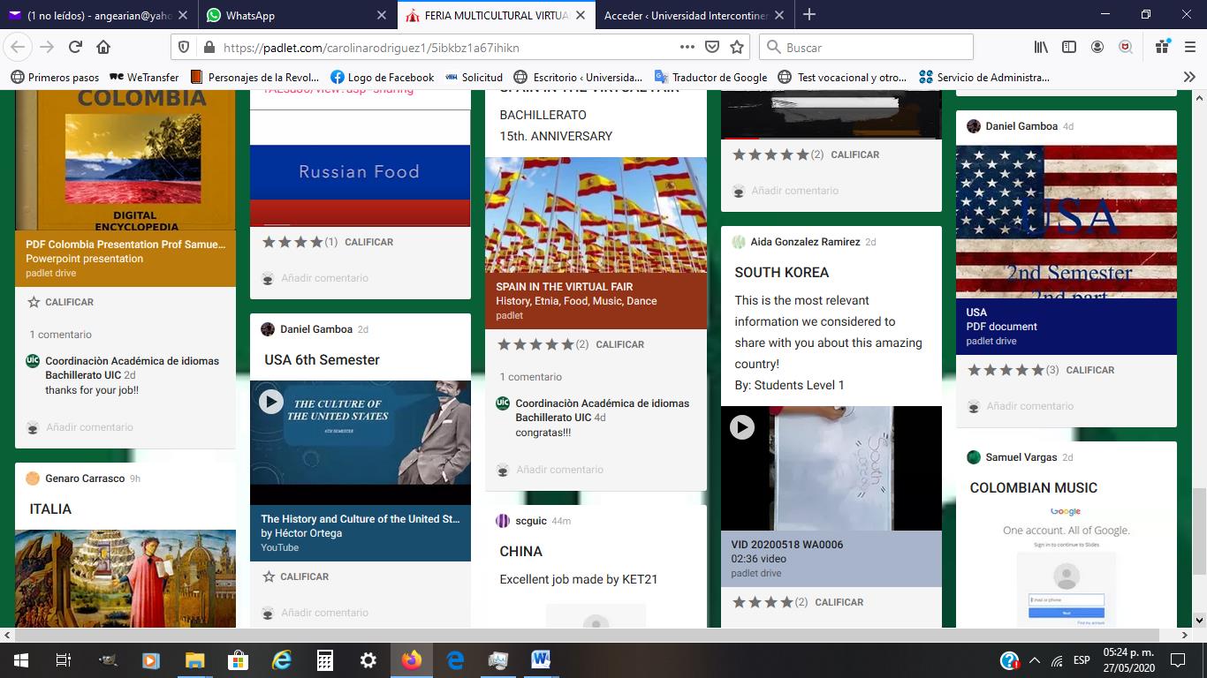The height and width of the screenshot is (678, 1207).
Task: Play the USA 6th Semester video
Action: click(x=271, y=402)
